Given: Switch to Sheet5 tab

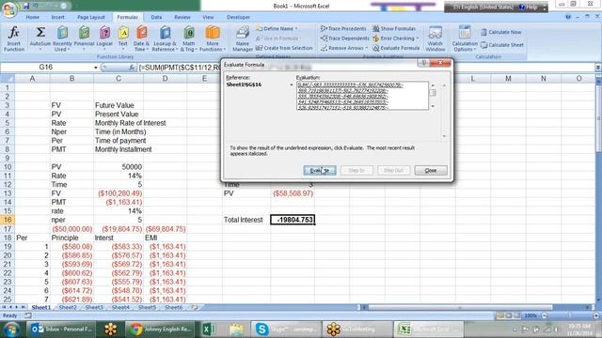Looking at the screenshot, I should [147, 307].
